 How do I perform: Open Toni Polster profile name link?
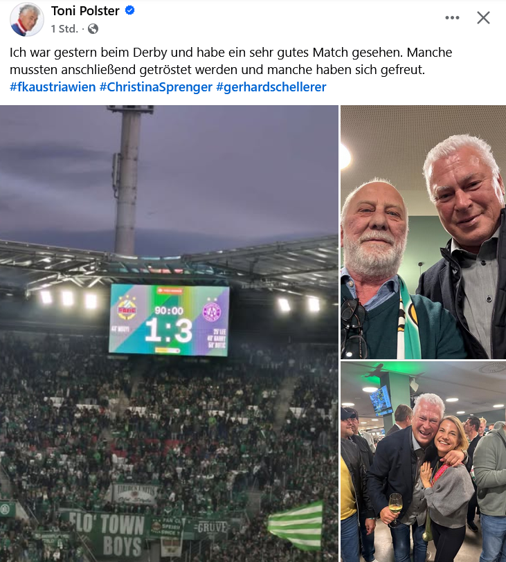point(85,11)
